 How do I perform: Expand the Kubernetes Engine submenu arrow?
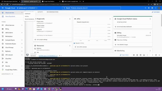coord(22,44)
